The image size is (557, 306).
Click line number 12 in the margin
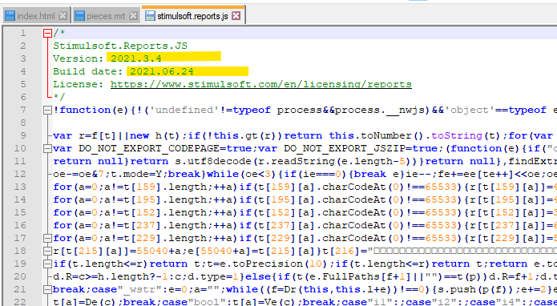point(20,174)
